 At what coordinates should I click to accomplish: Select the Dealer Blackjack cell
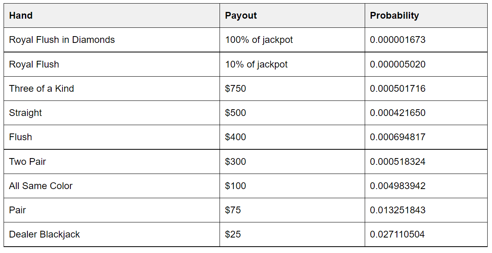click(112, 234)
